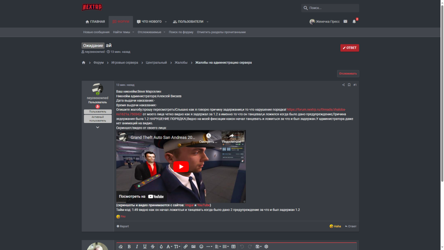This screenshot has width=444, height=250.
Task: Expand the ПОЛЬЗОВАТЕЛИ dropdown arrow
Action: tap(207, 22)
